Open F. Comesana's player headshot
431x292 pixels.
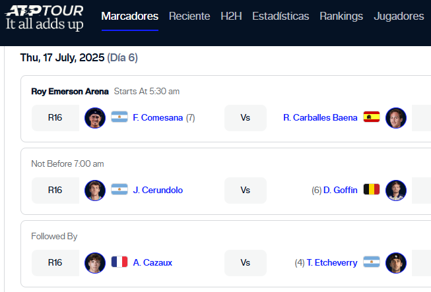pos(95,118)
